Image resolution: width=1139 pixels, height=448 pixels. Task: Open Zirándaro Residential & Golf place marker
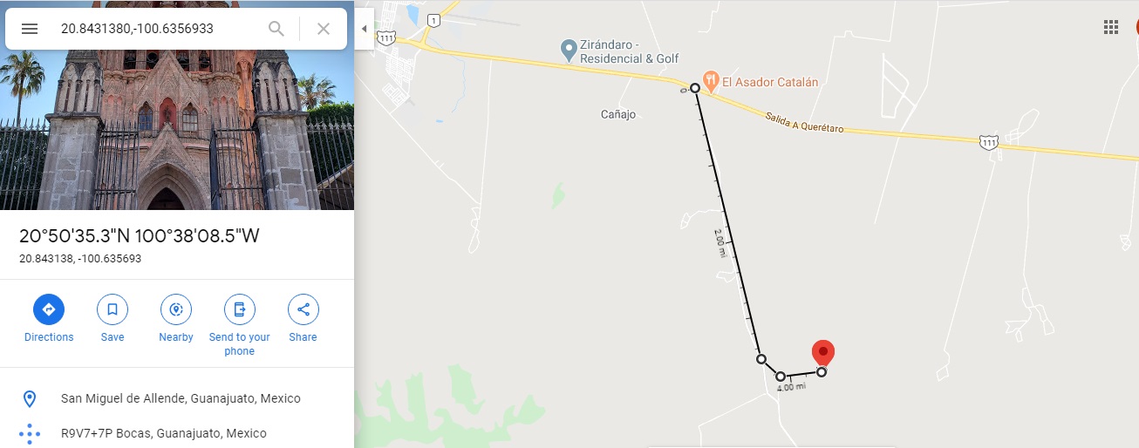click(x=568, y=49)
